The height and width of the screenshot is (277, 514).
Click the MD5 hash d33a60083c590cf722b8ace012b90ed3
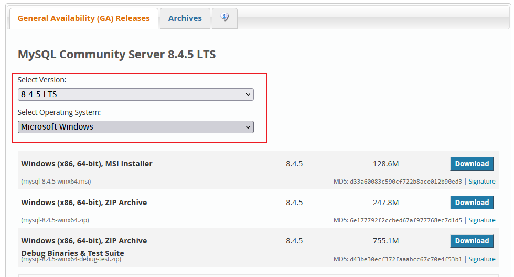pyautogui.click(x=406, y=182)
